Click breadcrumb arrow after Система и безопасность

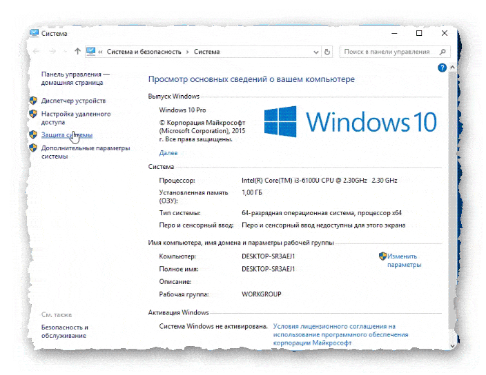[188, 52]
